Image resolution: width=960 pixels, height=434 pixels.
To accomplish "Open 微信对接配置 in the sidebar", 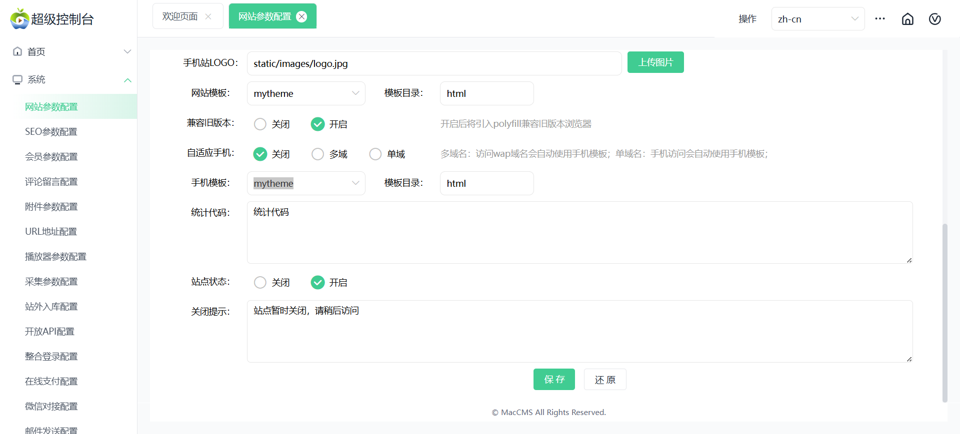I will tap(68, 406).
